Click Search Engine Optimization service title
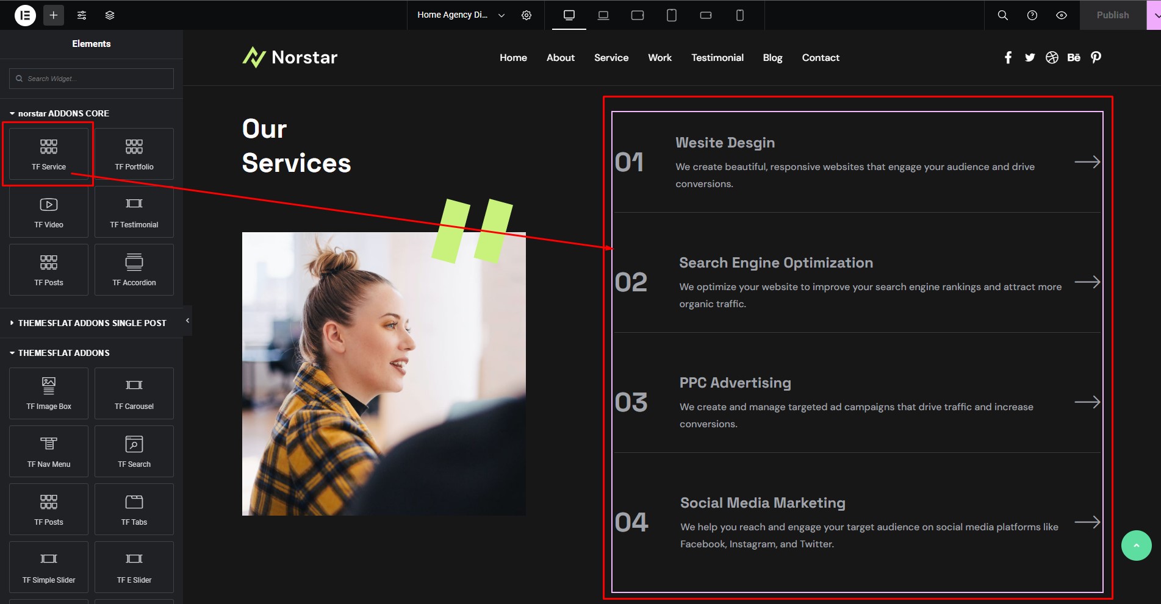Viewport: 1161px width, 604px height. (x=776, y=263)
